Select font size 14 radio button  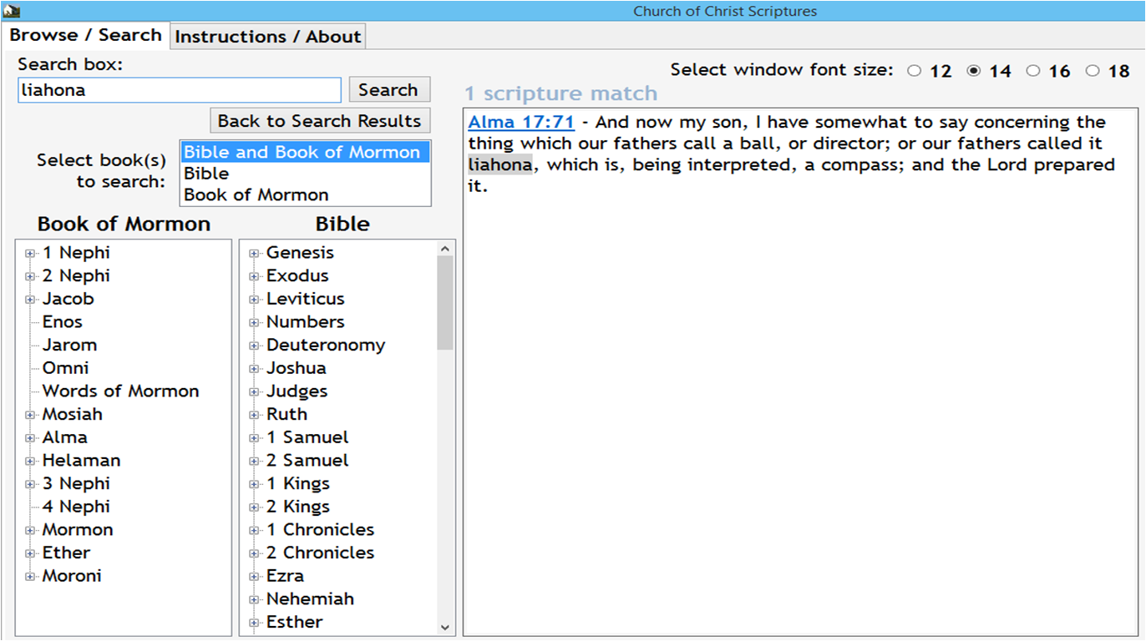coord(973,71)
